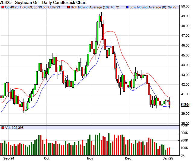Viewport: 193px width, 161px height.
Task: Click the Sep 24 date axis label
Action: click(8, 158)
